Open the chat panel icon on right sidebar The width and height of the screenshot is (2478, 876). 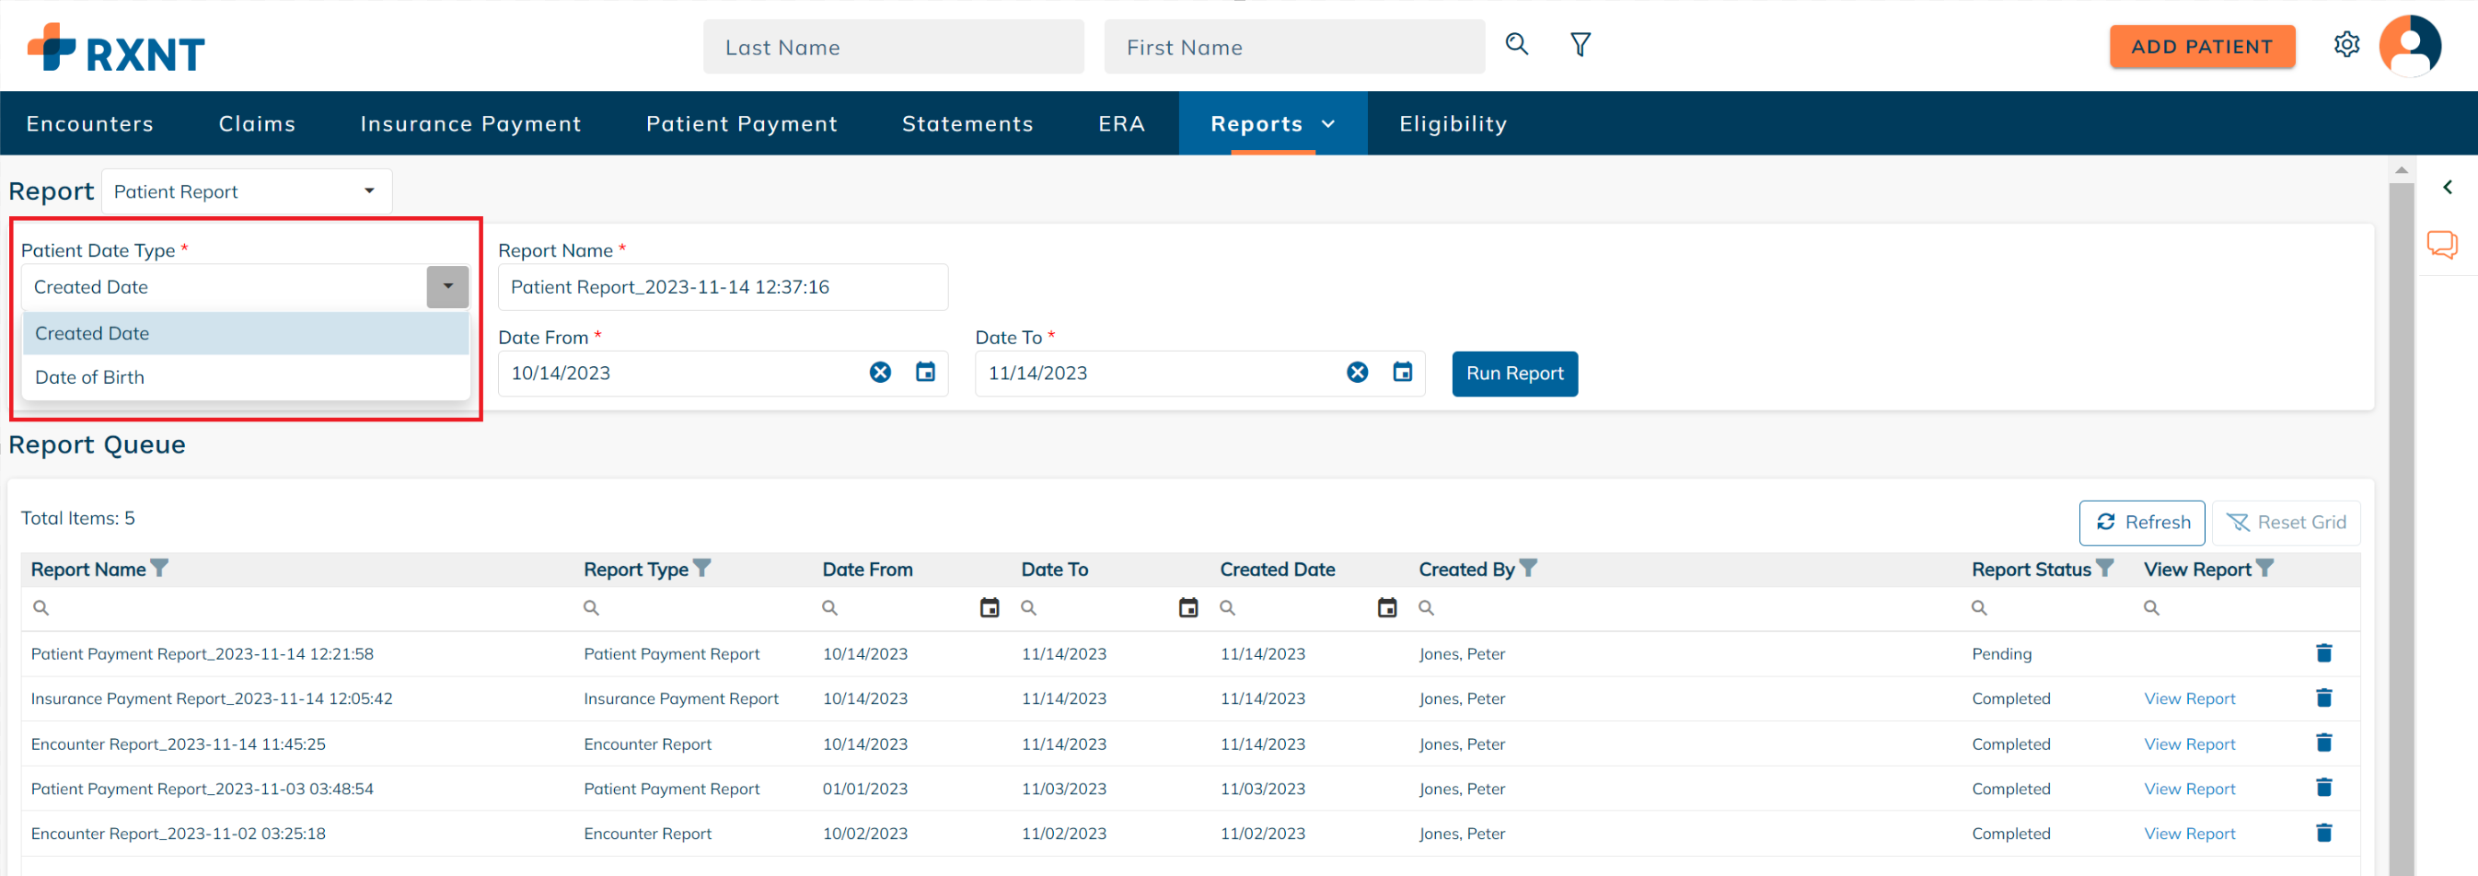click(2440, 244)
